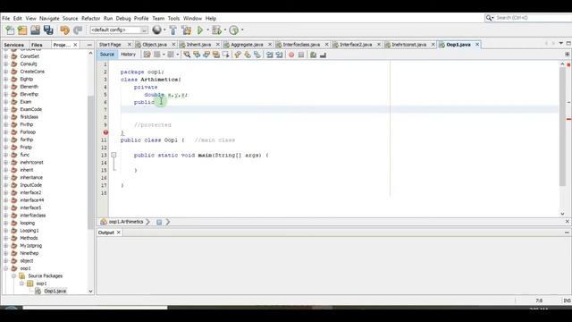
Task: Open the Refactor menu
Action: 90,18
